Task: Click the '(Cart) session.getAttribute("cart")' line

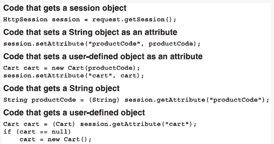Action: (100, 124)
